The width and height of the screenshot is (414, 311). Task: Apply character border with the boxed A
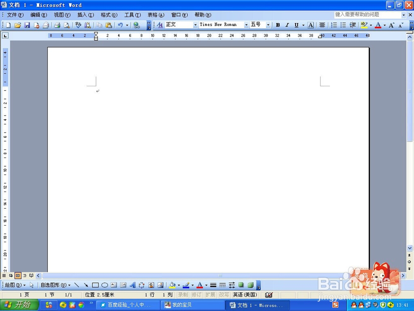[x=311, y=25]
